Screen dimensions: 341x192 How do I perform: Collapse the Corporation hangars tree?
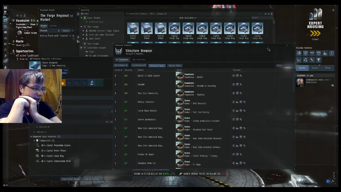[x=82, y=48]
